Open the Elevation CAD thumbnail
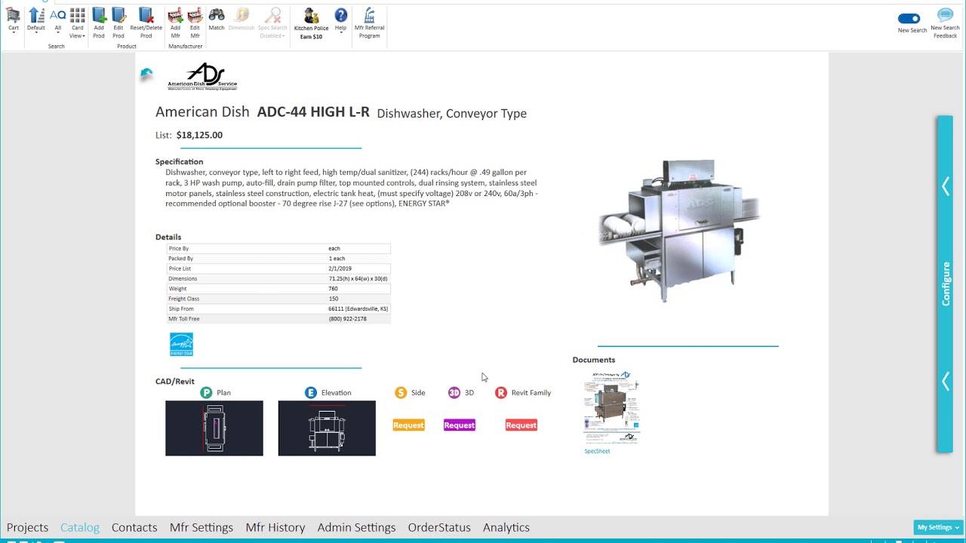 coord(327,428)
